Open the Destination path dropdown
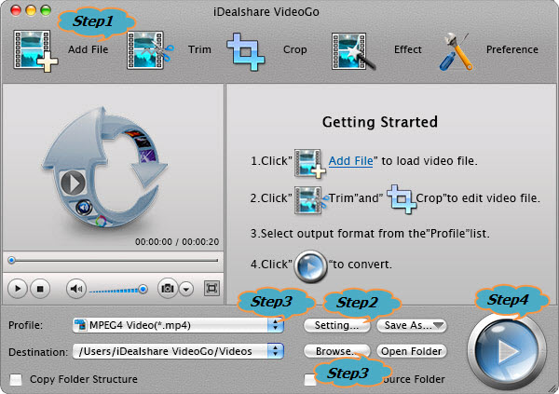 coord(178,351)
